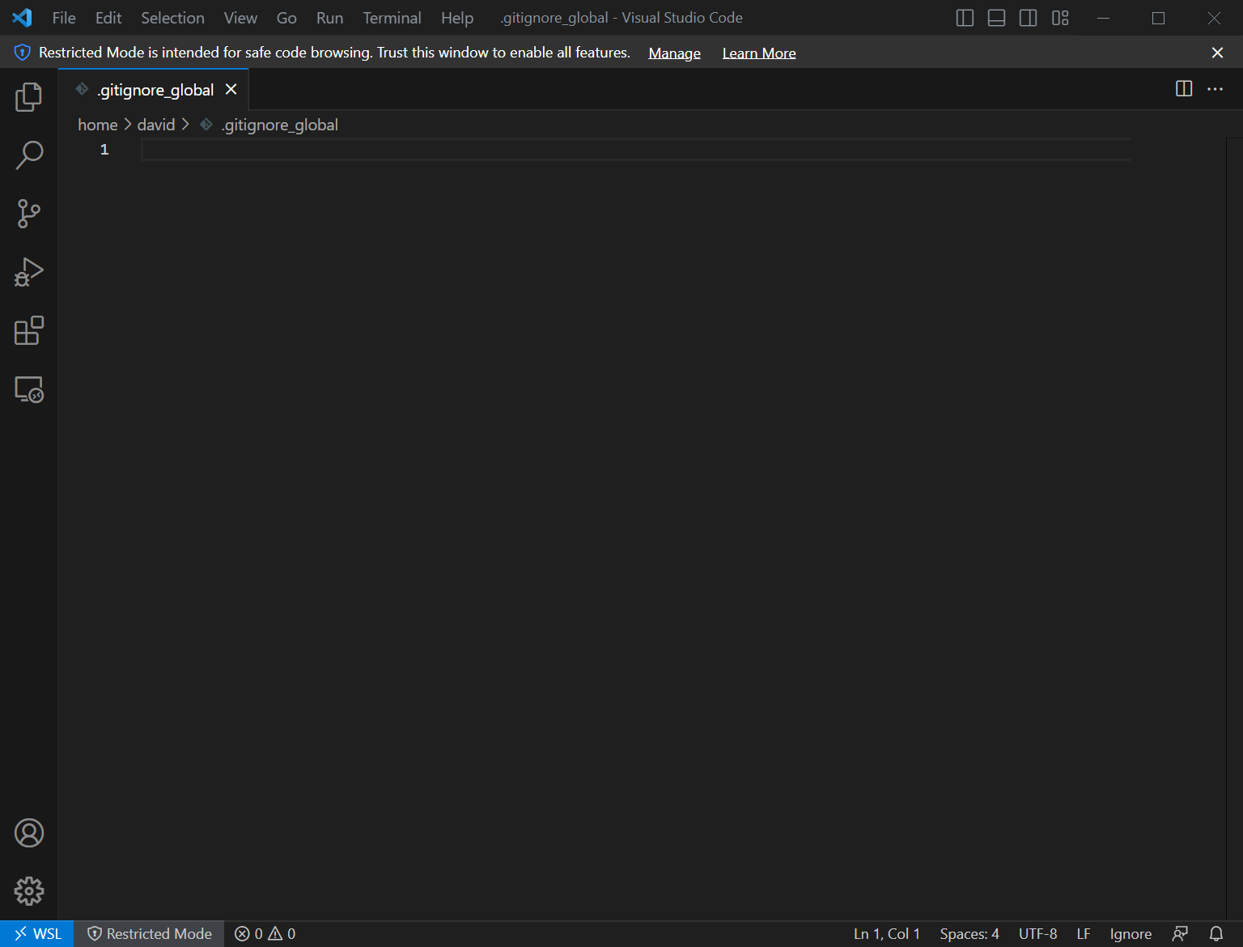Open the Remote Explorer view
Image resolution: width=1243 pixels, height=947 pixels.
pyautogui.click(x=29, y=389)
